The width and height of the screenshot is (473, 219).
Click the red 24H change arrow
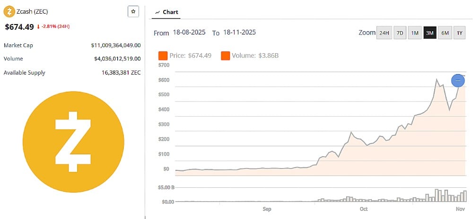(x=38, y=27)
